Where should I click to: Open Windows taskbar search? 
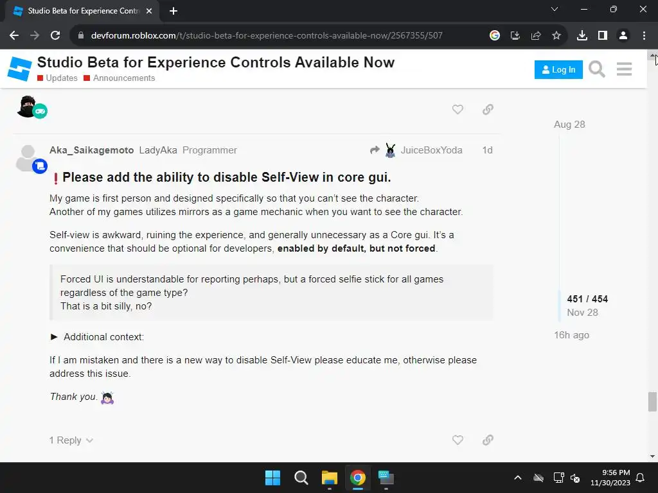pos(301,478)
